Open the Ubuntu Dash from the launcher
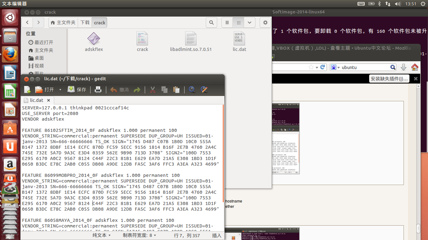The image size is (428, 240). [x=10, y=17]
